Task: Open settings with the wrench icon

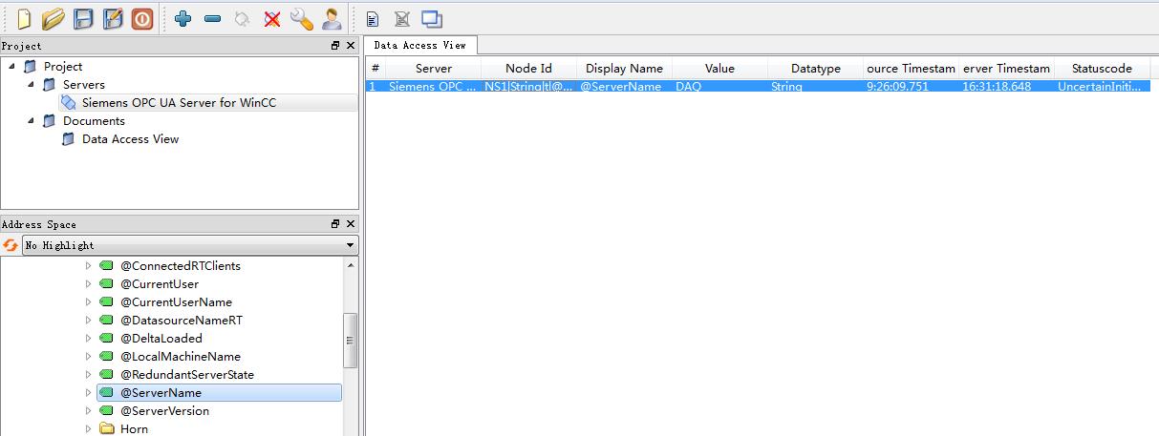Action: click(302, 18)
